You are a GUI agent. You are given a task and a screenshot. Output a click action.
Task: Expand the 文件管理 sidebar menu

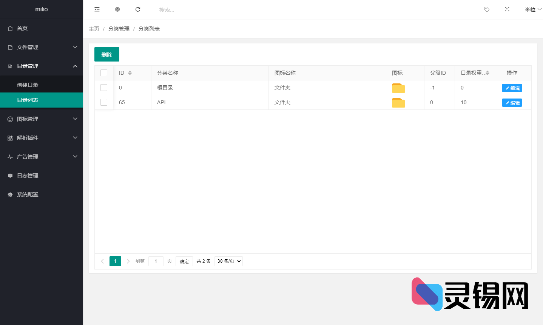[42, 47]
